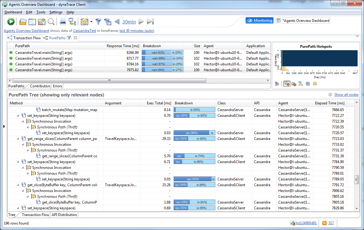Toggle the CPU time hotspots chip-gear button
Screen dimensions: 364x230
point(294,84)
